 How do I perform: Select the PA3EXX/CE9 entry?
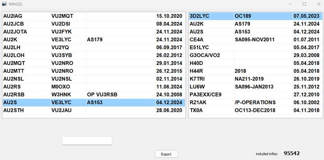[206, 95]
